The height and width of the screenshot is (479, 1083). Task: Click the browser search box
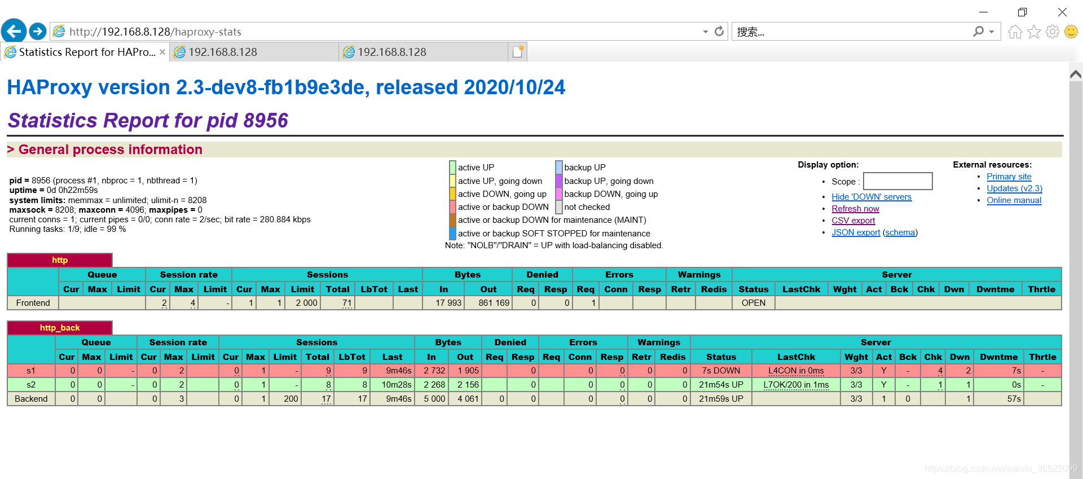pyautogui.click(x=852, y=32)
